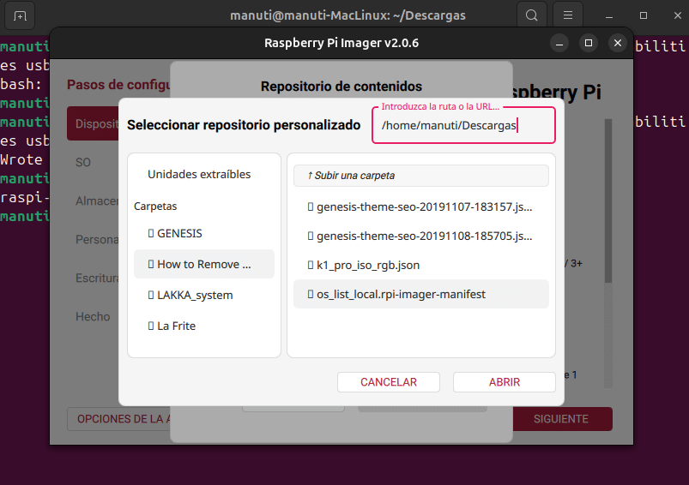Select the GENESIS folder
689x485 pixels.
point(204,233)
